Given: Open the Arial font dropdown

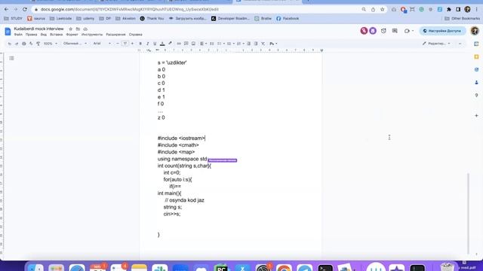Looking at the screenshot, I should 102,44.
